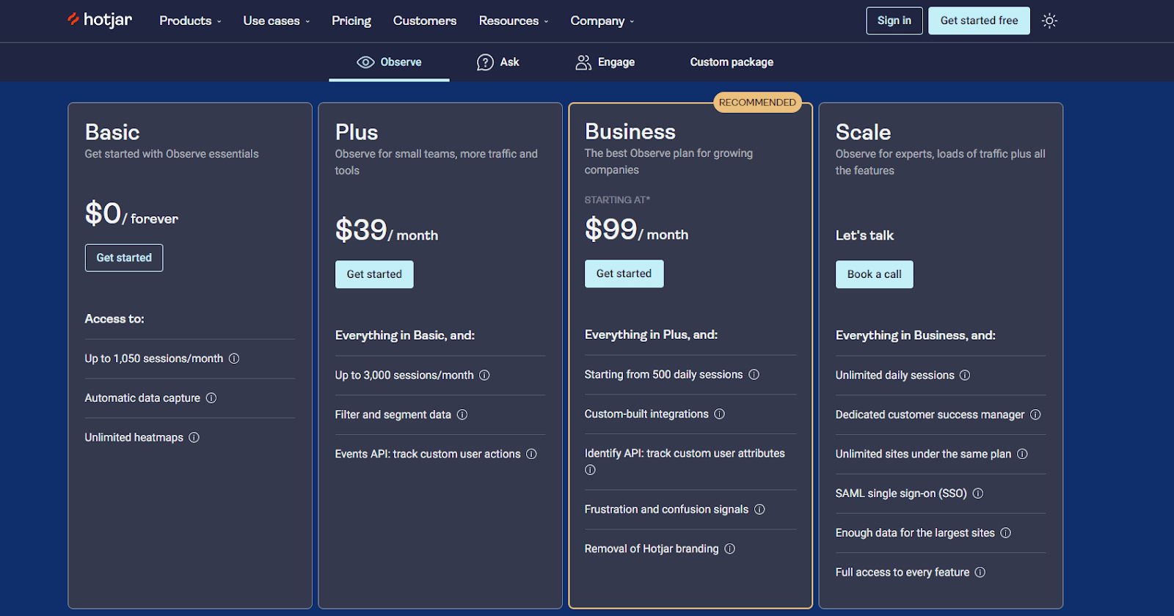Show info for Up to 3,000 sessions/month

484,375
